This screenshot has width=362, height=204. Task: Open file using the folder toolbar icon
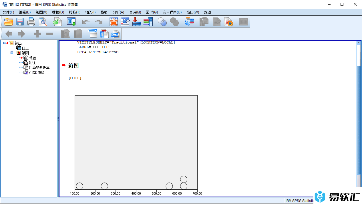[9, 22]
